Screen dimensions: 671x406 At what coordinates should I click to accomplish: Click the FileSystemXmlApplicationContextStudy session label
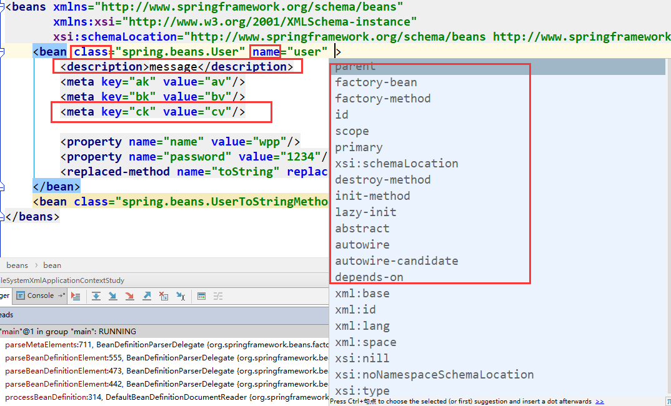tap(62, 280)
